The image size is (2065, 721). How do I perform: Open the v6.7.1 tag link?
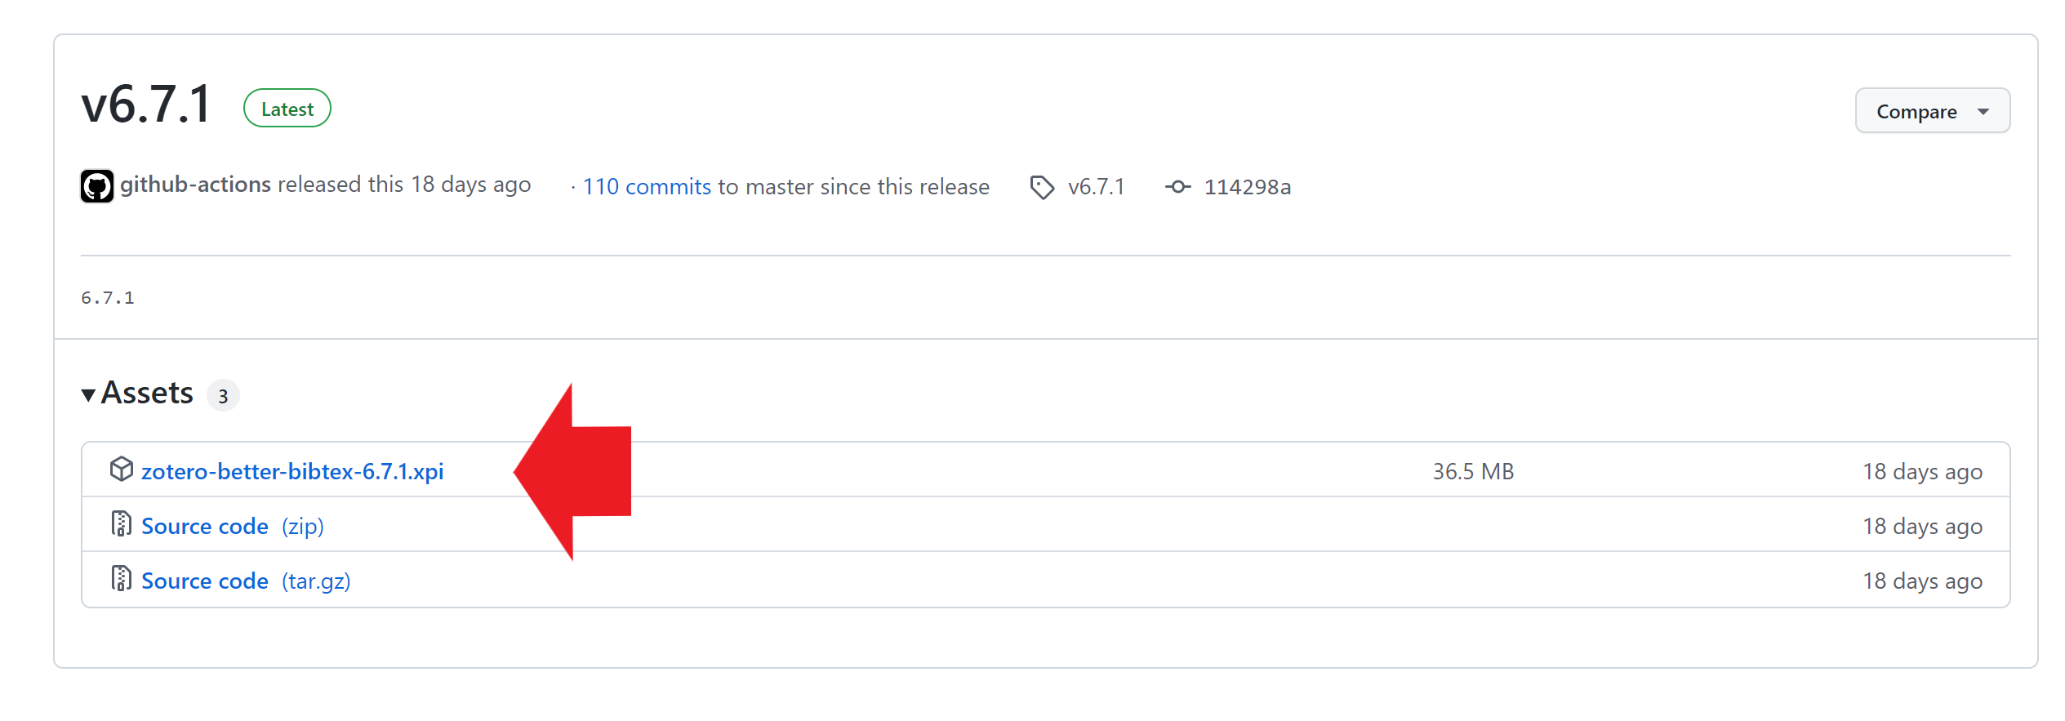click(x=1096, y=187)
